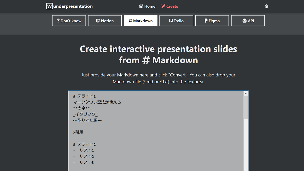Switch to the Trello source tab
Image resolution: width=304 pixels, height=171 pixels.
point(176,21)
